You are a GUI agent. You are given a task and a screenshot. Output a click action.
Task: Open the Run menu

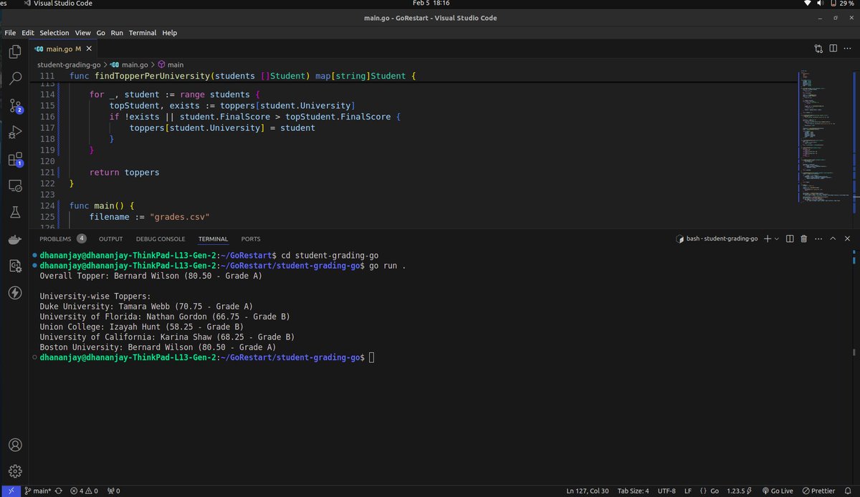click(x=117, y=33)
